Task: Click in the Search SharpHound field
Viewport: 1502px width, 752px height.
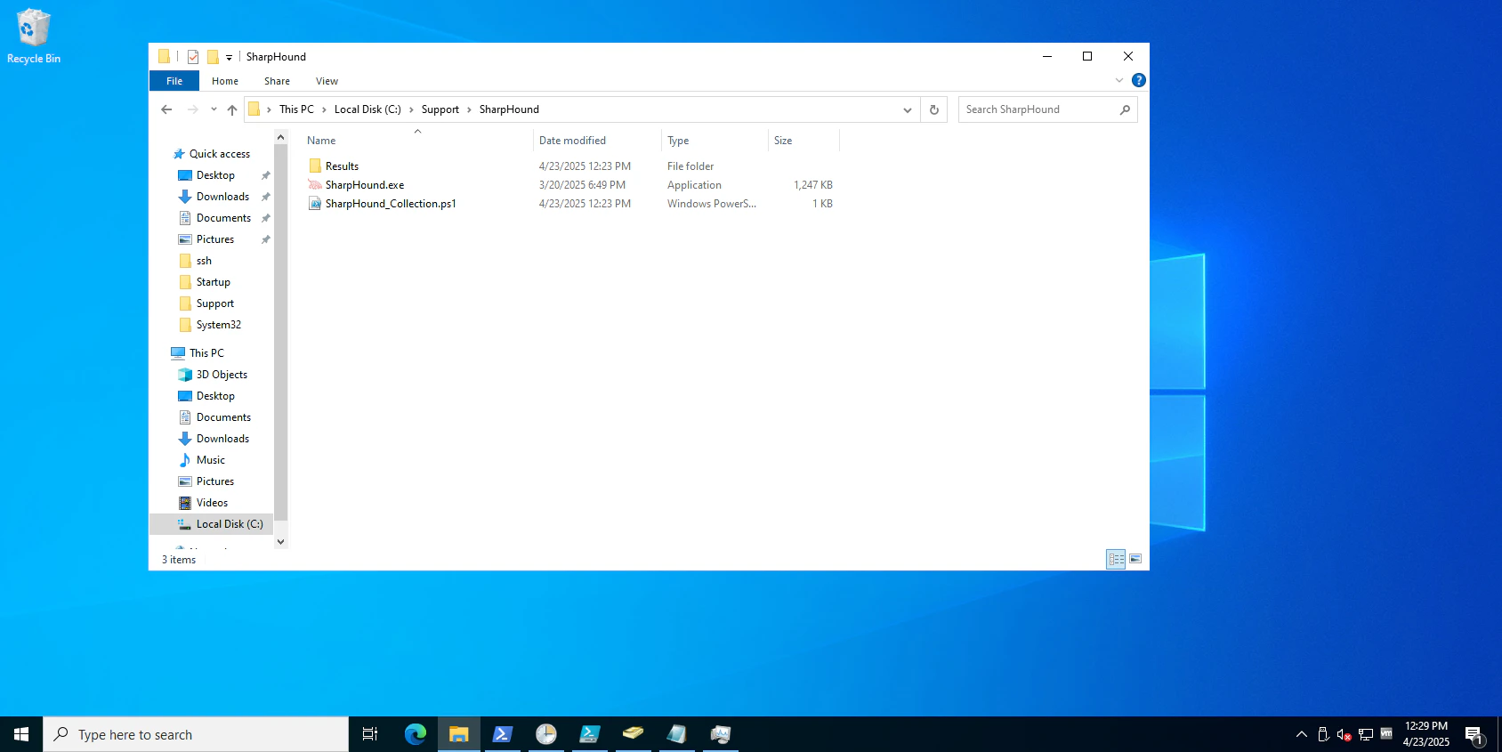Action: 1038,109
